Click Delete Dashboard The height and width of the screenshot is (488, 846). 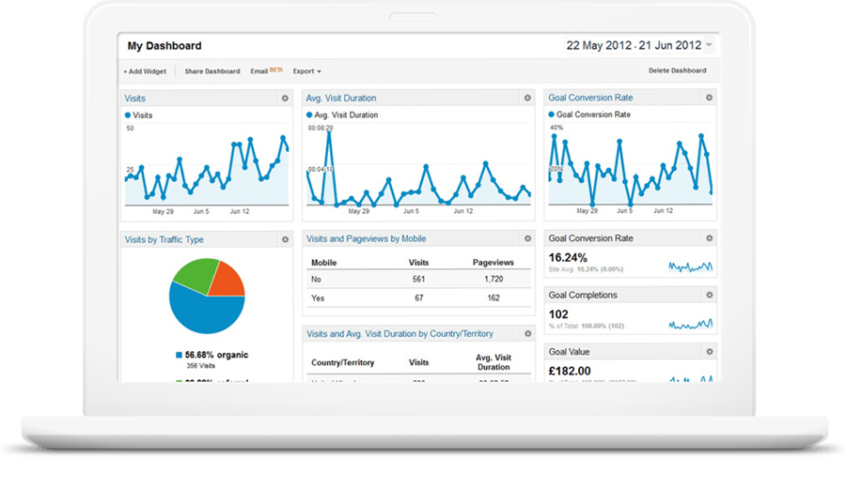pos(677,71)
